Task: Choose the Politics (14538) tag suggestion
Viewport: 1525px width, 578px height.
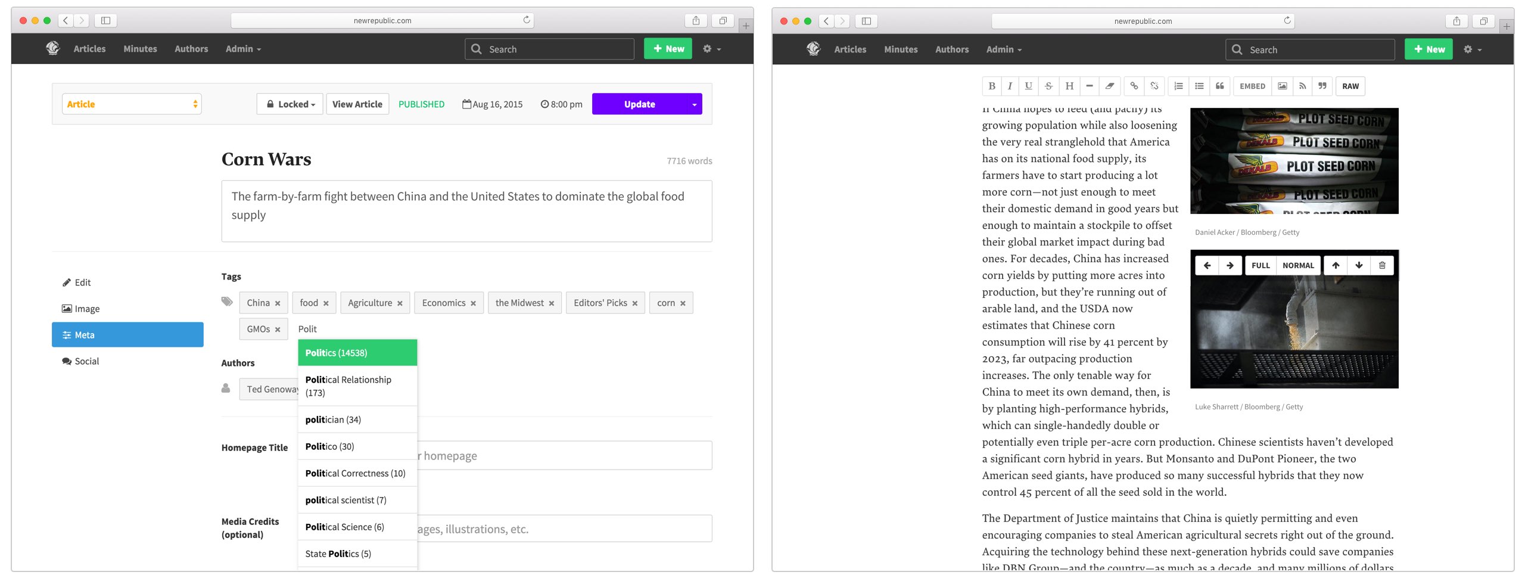Action: [357, 353]
